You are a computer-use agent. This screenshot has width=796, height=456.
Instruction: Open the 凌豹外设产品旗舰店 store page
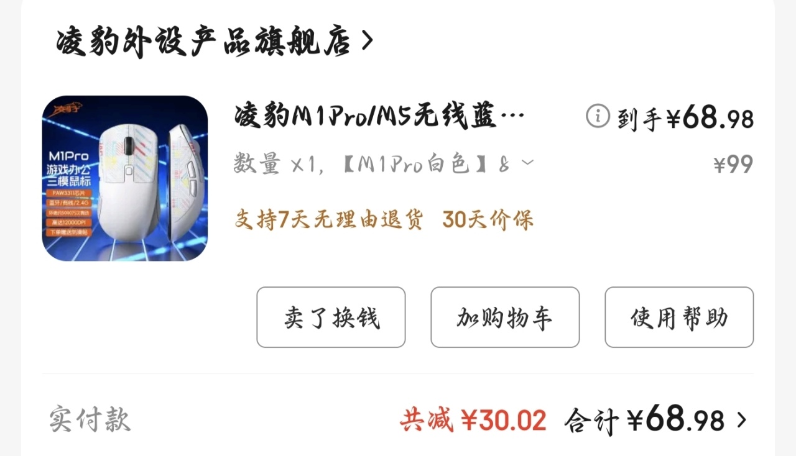point(203,42)
